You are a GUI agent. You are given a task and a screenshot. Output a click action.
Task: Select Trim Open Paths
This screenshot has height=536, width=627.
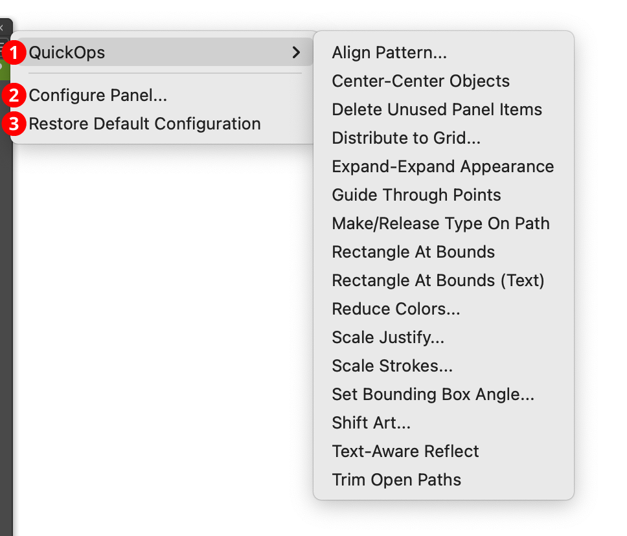[x=396, y=480]
